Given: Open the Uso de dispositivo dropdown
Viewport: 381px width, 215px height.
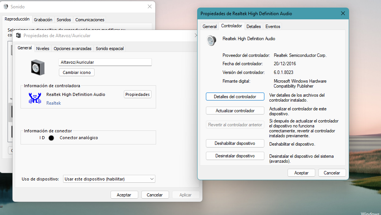Looking at the screenshot, I should point(109,179).
